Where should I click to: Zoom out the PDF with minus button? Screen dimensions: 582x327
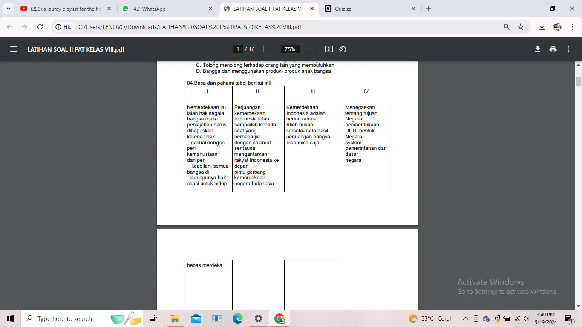[x=272, y=49]
